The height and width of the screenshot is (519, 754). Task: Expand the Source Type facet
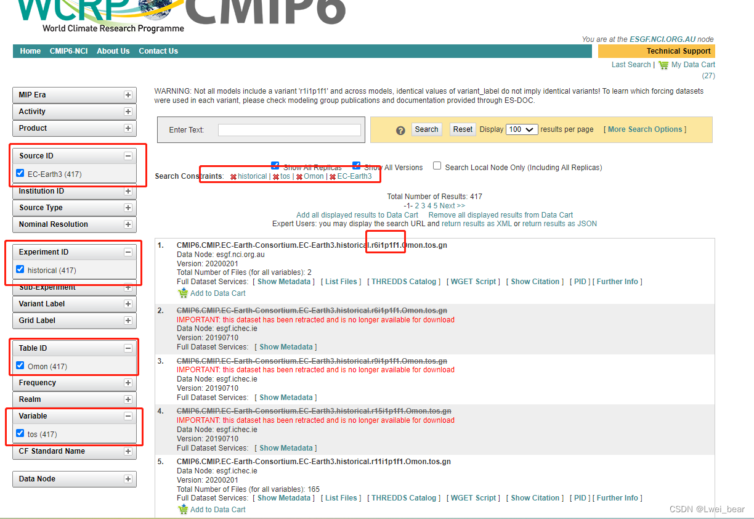tap(128, 208)
